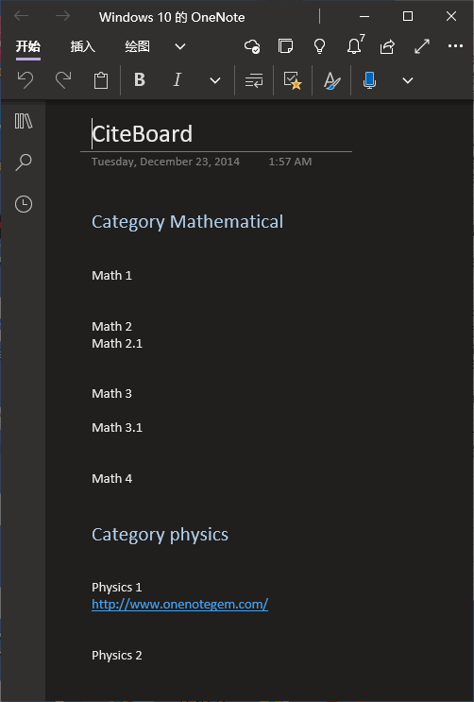Click the Math 2.1 line

point(117,343)
